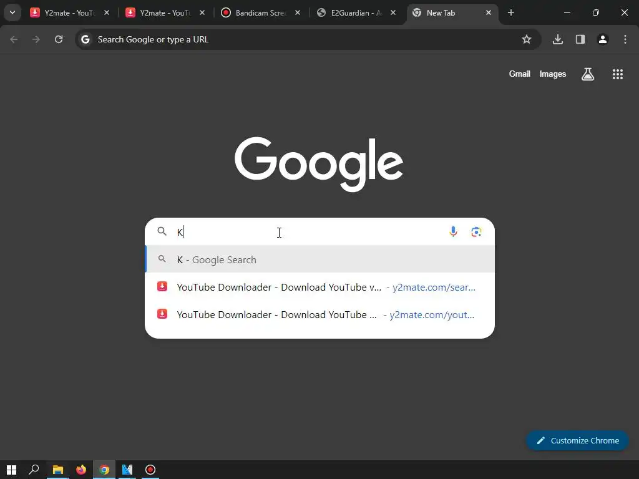This screenshot has width=639, height=479.
Task: Open Search Labs flask icon
Action: 588,74
